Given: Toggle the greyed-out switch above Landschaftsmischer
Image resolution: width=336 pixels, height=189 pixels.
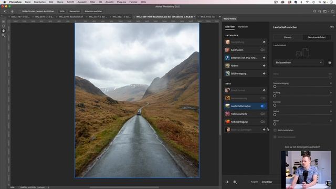Looking at the screenshot, I should 262,98.
